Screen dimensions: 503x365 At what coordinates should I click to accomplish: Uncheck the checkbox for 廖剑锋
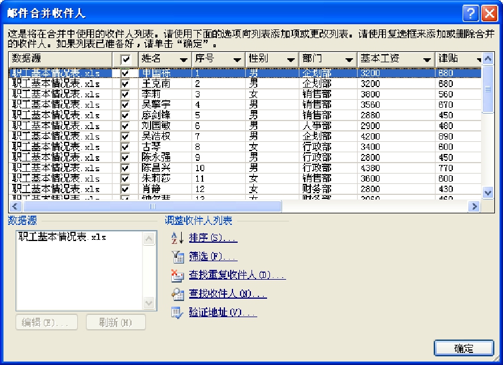click(125, 115)
